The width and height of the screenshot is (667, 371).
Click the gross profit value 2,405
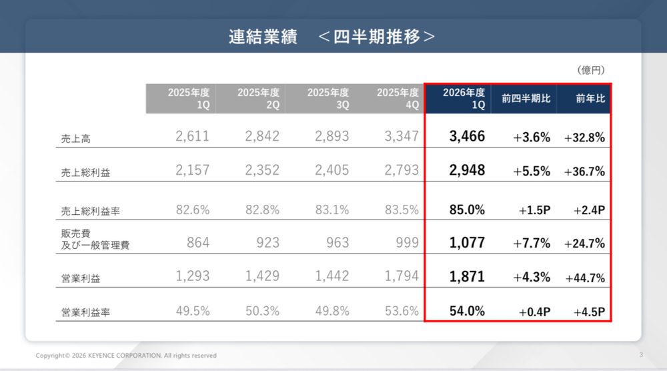pyautogui.click(x=331, y=170)
